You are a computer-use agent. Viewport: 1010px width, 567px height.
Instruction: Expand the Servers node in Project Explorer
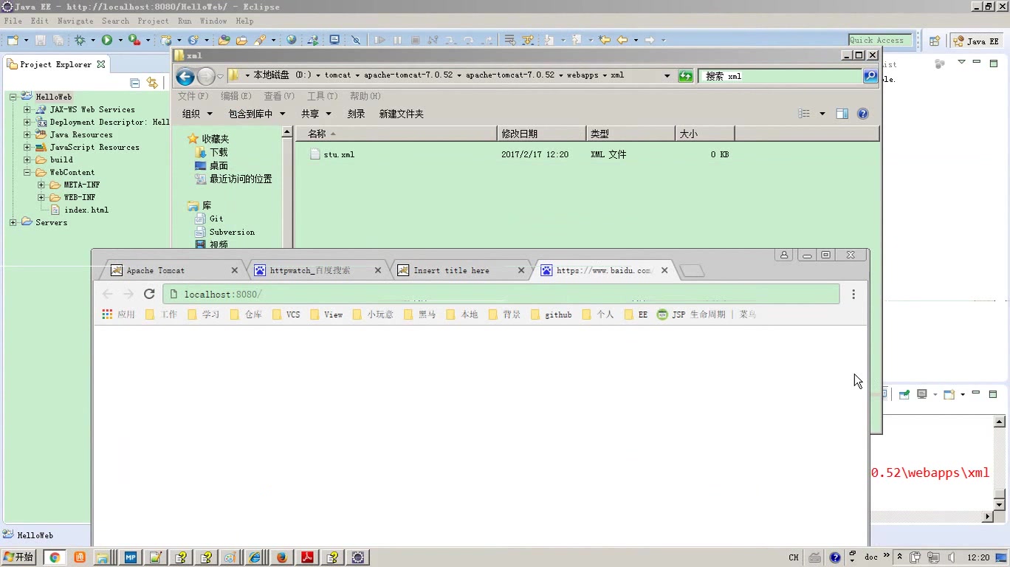pos(13,222)
